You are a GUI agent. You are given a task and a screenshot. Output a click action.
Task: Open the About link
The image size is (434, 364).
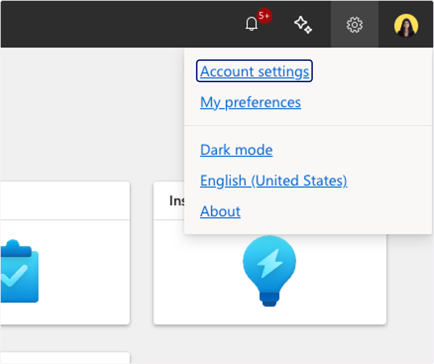click(220, 211)
